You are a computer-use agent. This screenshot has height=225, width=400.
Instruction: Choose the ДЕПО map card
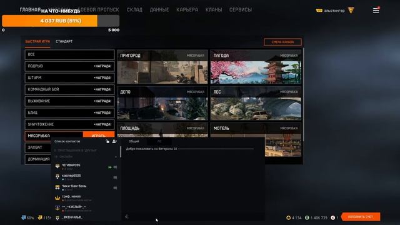point(162,103)
